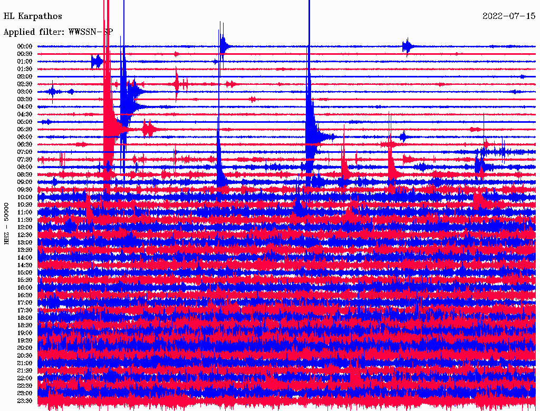
Task: Click the 2022-07-15 date label
Action: tap(509, 16)
